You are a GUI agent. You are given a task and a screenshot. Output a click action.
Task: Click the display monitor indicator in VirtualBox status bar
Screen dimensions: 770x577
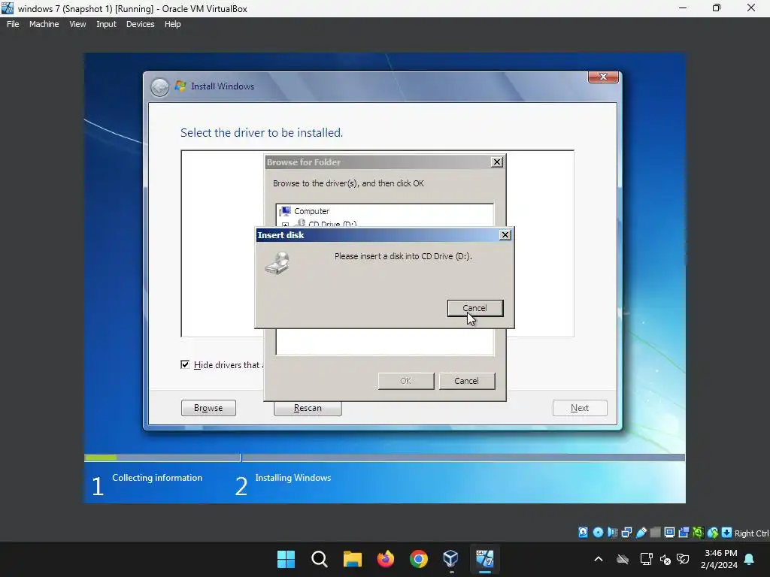click(669, 533)
